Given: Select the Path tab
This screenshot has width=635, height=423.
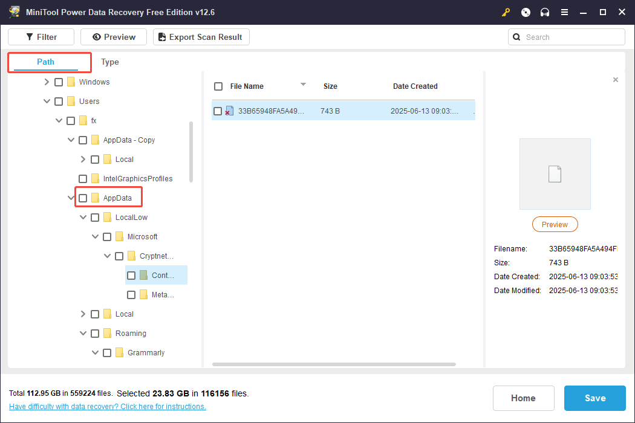Looking at the screenshot, I should tap(45, 62).
